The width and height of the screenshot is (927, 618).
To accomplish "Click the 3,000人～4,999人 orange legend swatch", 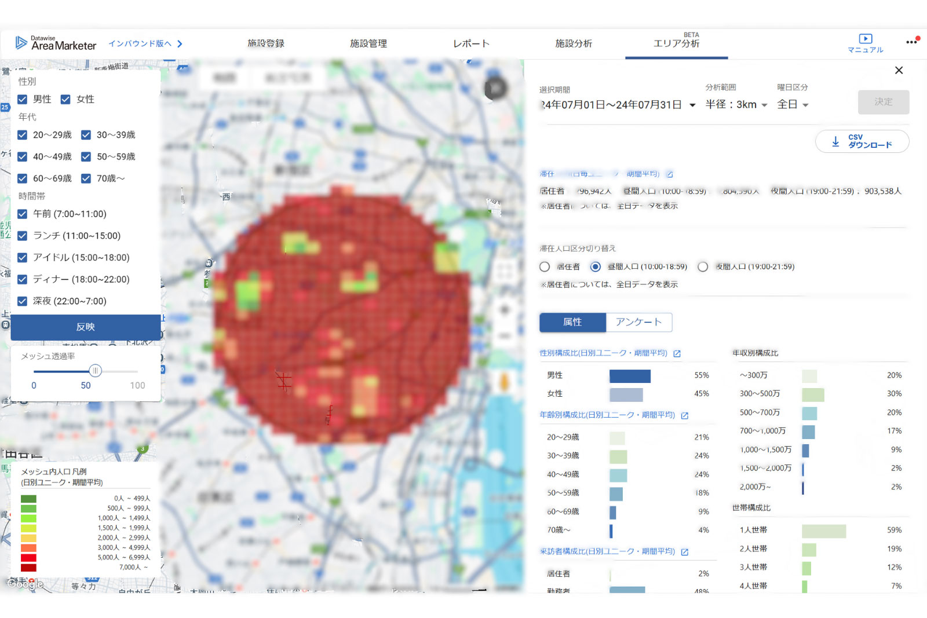I will point(28,548).
